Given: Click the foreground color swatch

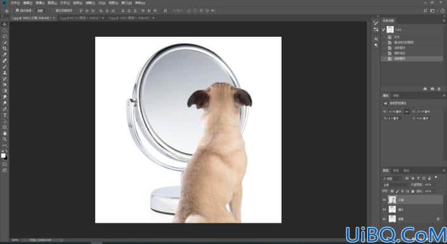Looking at the screenshot, I should pos(3,155).
